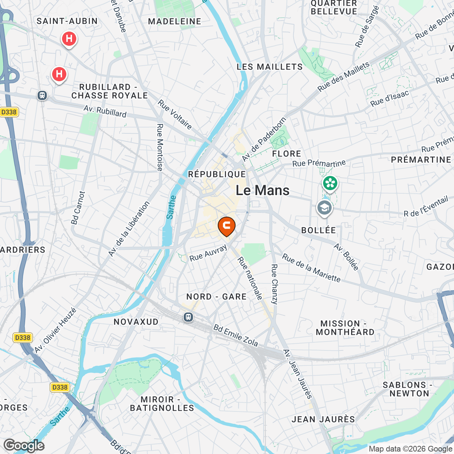The image size is (454, 454).
Task: Select the lower hospital H marker
Action: (x=59, y=75)
